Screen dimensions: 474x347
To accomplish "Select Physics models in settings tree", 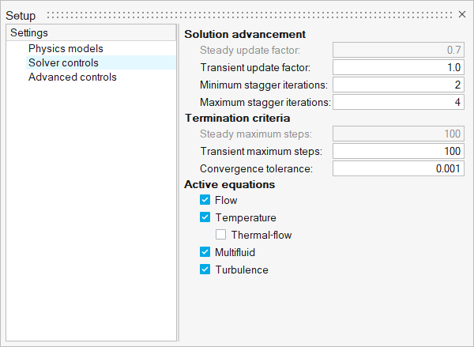I will (x=66, y=48).
